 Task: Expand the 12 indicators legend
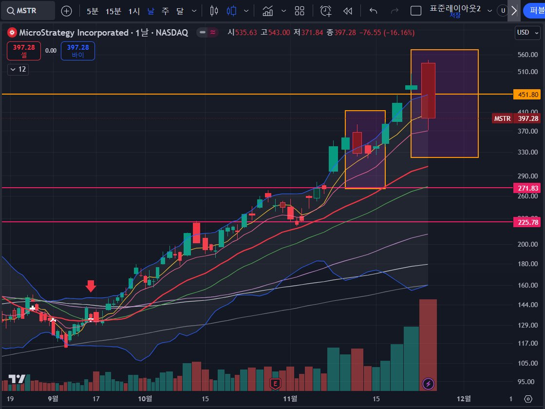[x=18, y=69]
